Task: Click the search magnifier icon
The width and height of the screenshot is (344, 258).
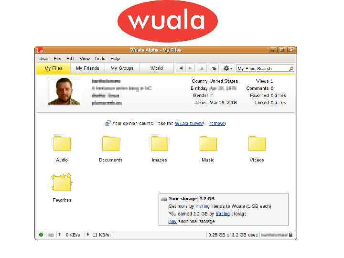Action: (291, 69)
